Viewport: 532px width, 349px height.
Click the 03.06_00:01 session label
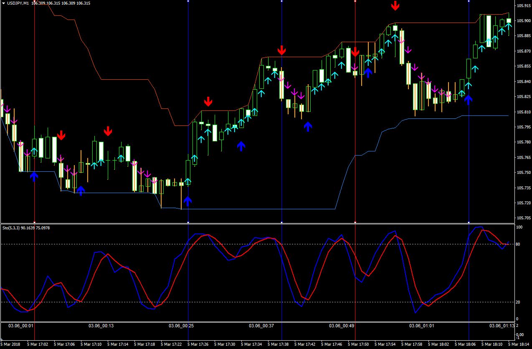point(21,326)
